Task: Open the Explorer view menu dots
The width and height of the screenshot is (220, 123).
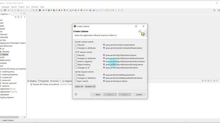Action: pyautogui.click(x=24, y=17)
